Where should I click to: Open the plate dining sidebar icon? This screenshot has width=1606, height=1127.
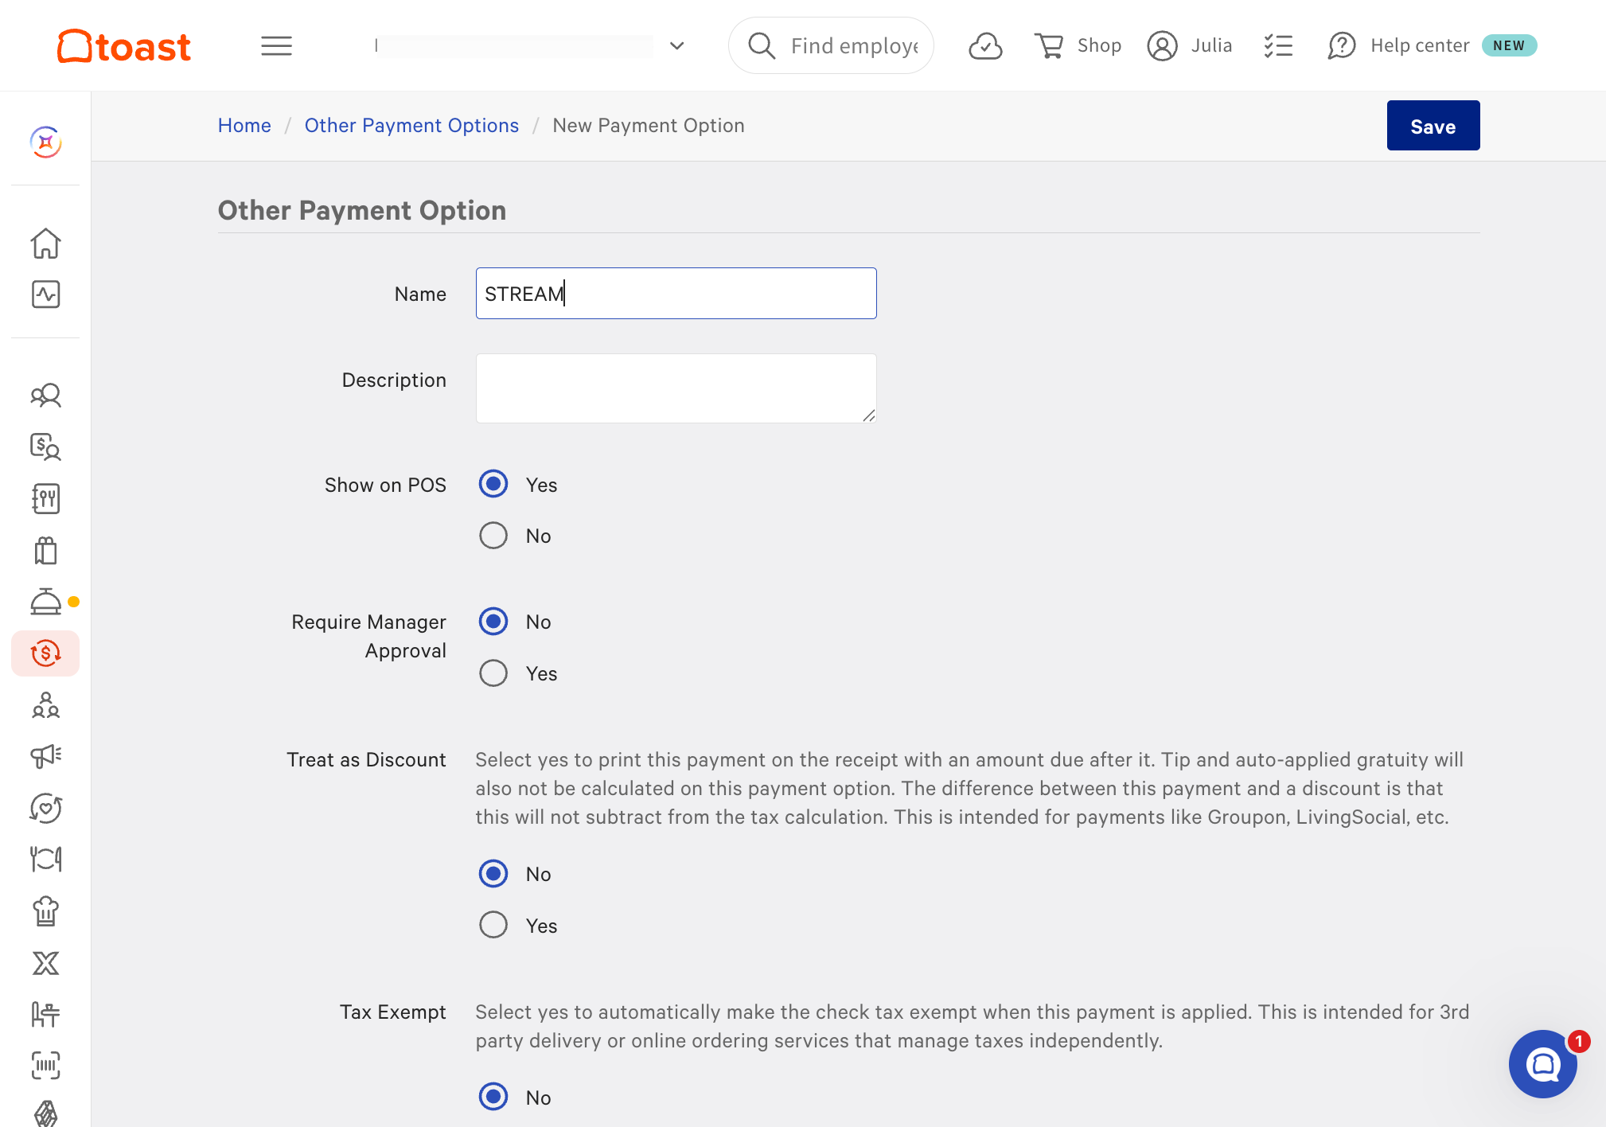pos(45,860)
